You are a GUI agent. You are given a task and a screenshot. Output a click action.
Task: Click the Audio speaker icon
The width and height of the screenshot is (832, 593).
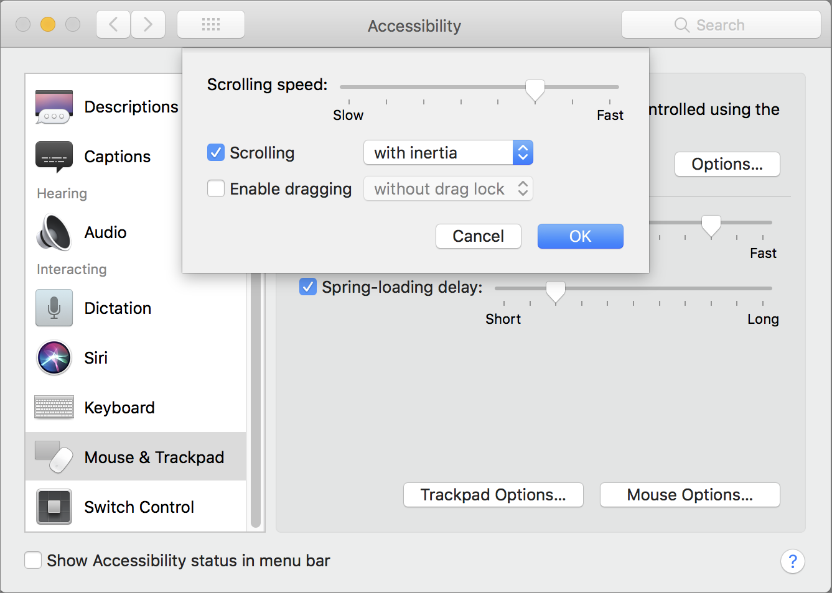point(54,232)
